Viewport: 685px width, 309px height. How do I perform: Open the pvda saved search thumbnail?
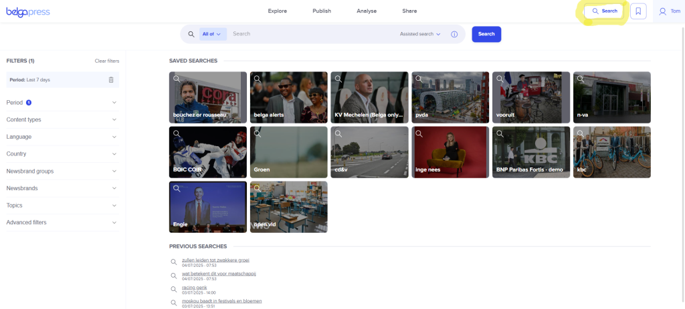[x=450, y=97]
